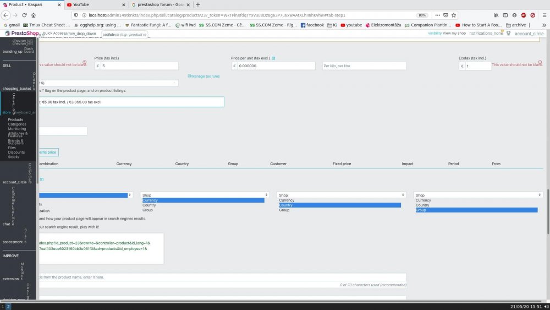Switch to the prestashop forum tab

(161, 4)
